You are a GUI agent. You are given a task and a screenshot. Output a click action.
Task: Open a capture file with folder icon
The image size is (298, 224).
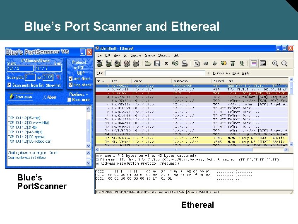click(148, 63)
